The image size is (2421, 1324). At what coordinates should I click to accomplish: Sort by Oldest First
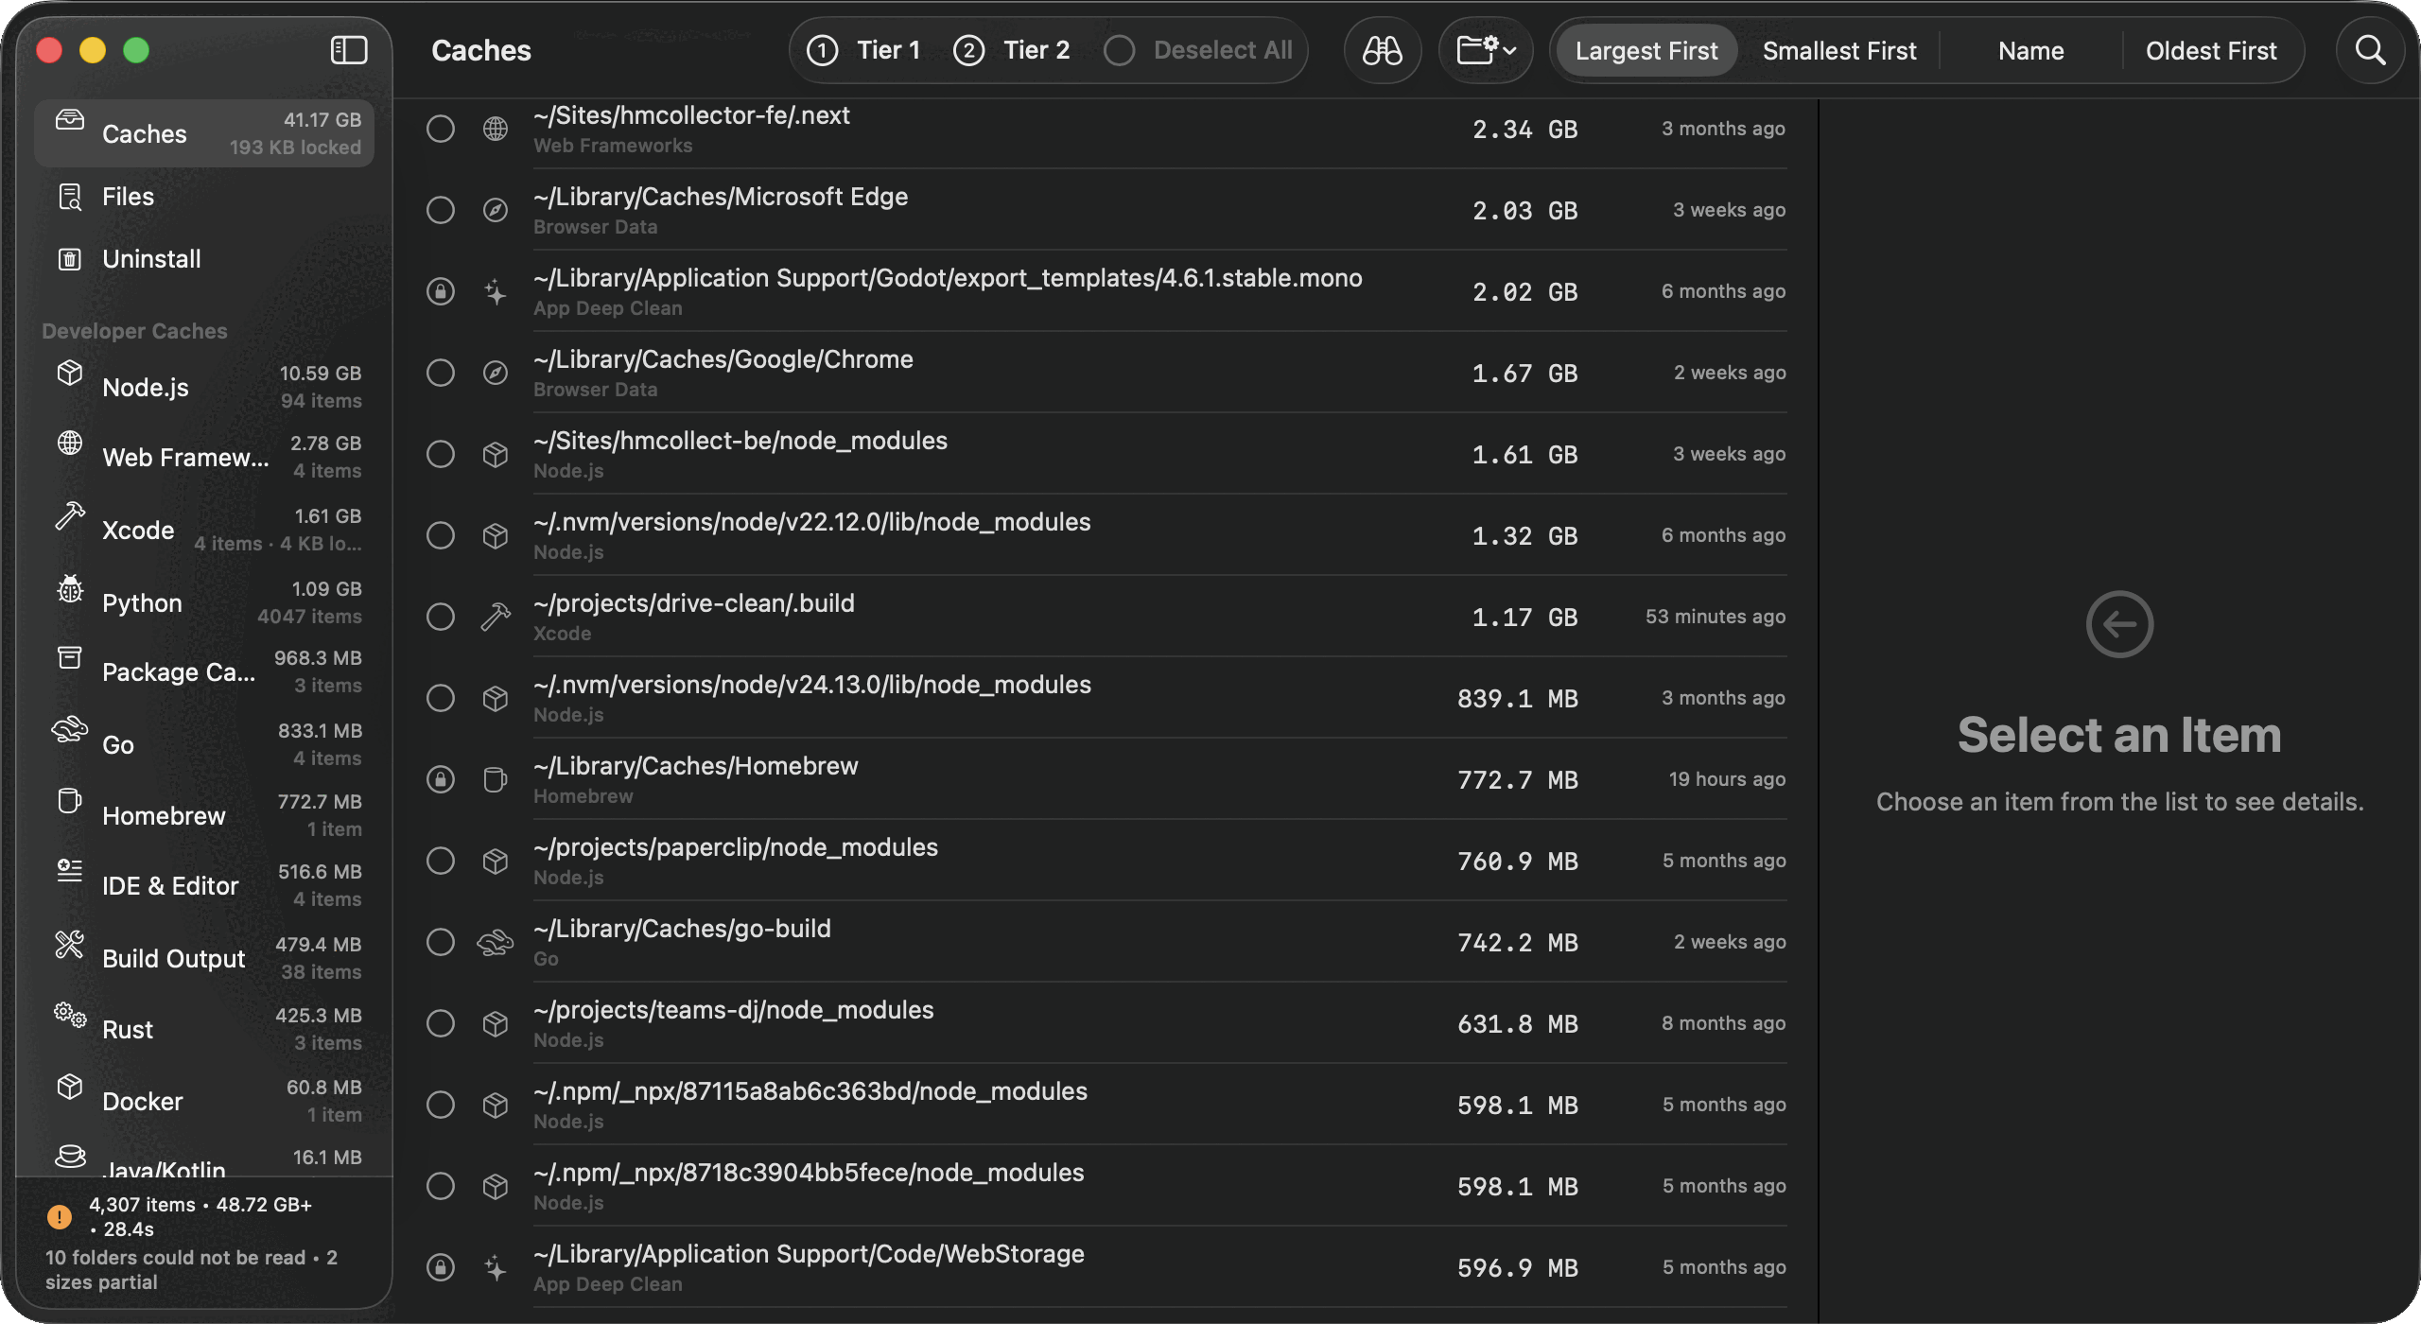click(2211, 50)
